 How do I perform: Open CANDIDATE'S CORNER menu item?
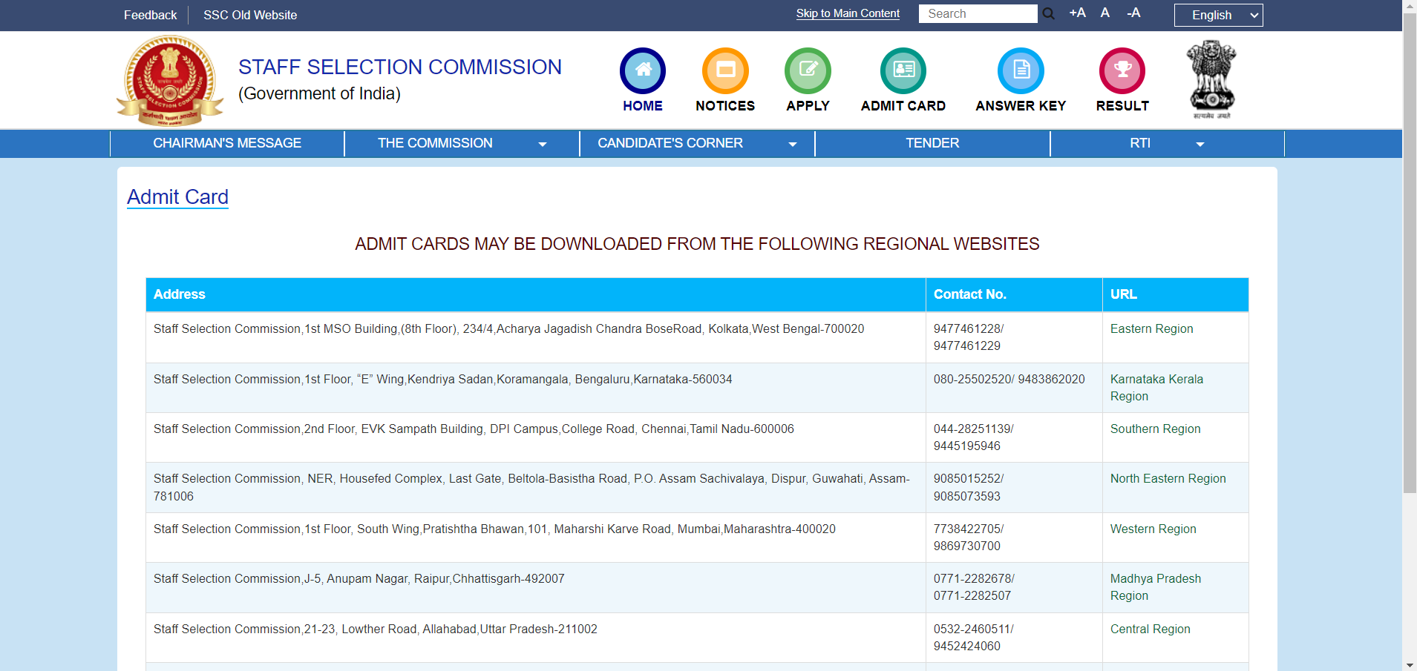tap(670, 143)
